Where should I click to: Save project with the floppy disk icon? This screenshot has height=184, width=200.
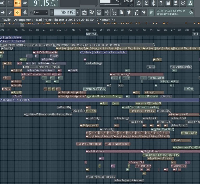click(x=168, y=3)
